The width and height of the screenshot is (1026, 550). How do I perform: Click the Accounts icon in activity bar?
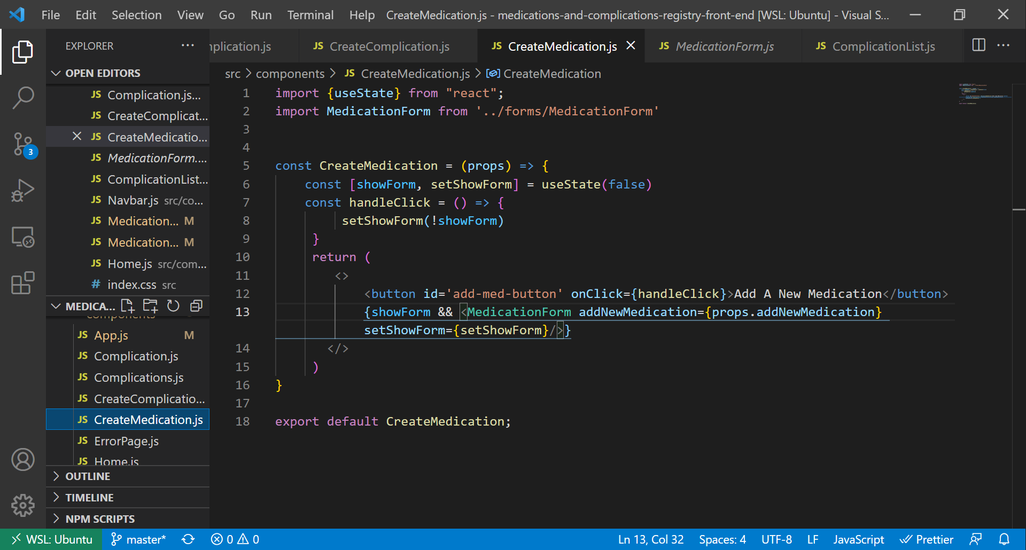pyautogui.click(x=23, y=460)
